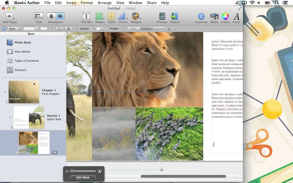293x183 pixels.
Task: Open the text wrap options dropdown
Action: [x=171, y=28]
